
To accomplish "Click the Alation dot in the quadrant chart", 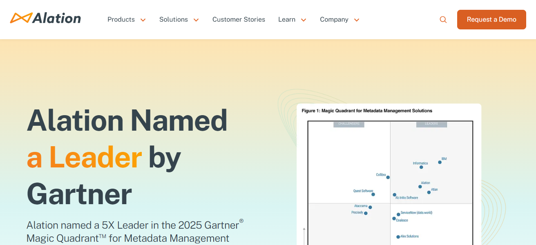I will coord(420,187).
